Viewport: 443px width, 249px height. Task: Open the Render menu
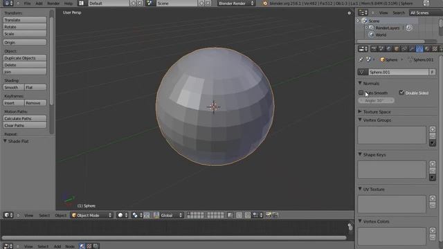click(x=53, y=3)
